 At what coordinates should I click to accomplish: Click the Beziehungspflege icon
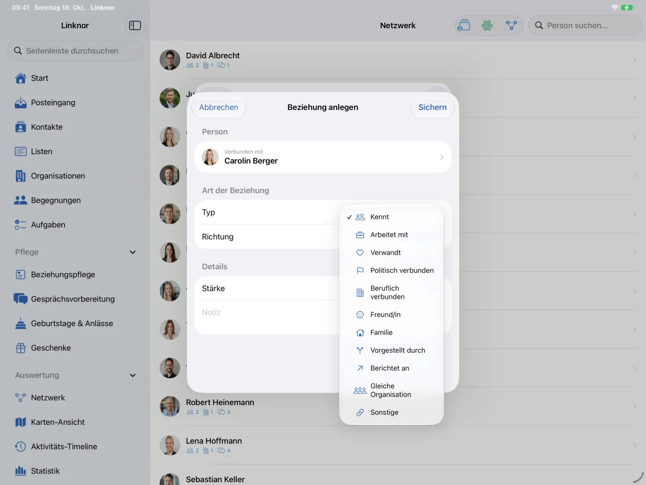21,274
